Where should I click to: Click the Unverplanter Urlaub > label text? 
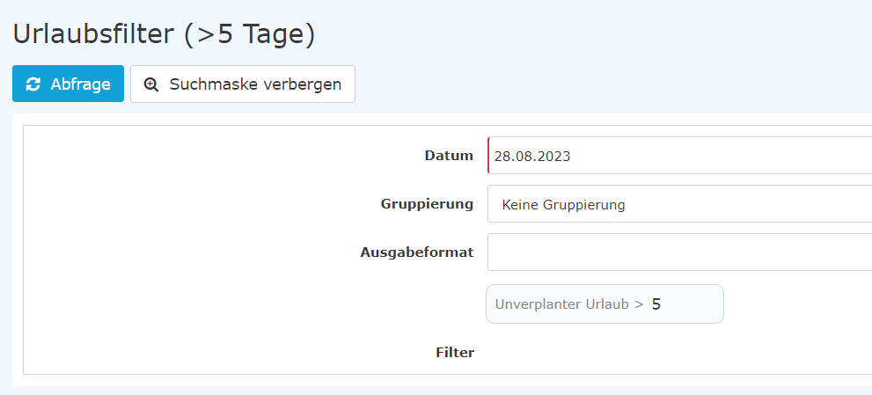click(x=569, y=304)
